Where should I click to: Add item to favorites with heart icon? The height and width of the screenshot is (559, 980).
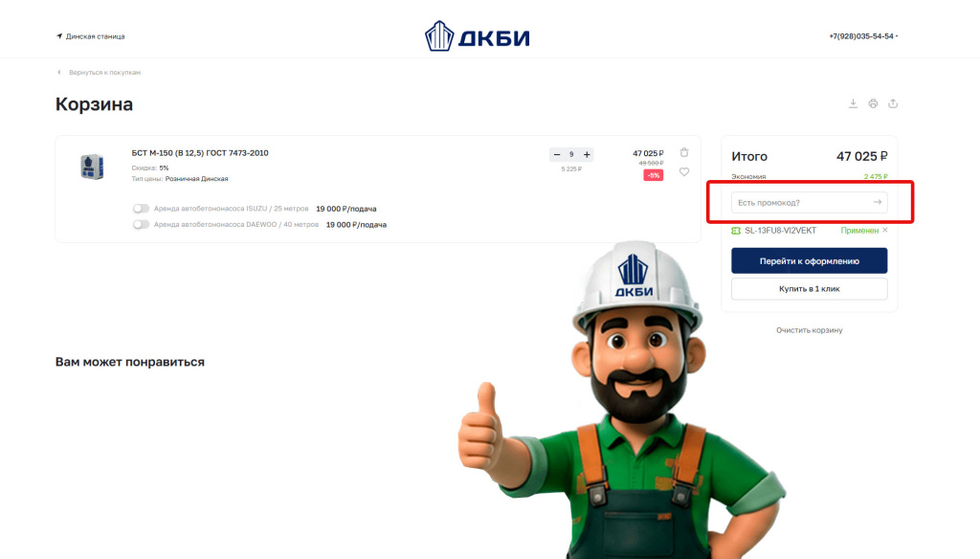tap(684, 172)
